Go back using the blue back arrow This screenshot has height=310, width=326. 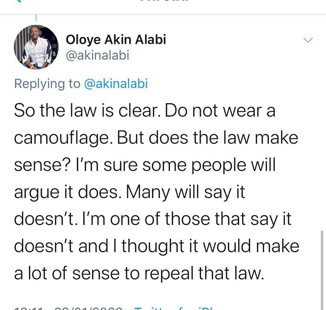(x=18, y=1)
